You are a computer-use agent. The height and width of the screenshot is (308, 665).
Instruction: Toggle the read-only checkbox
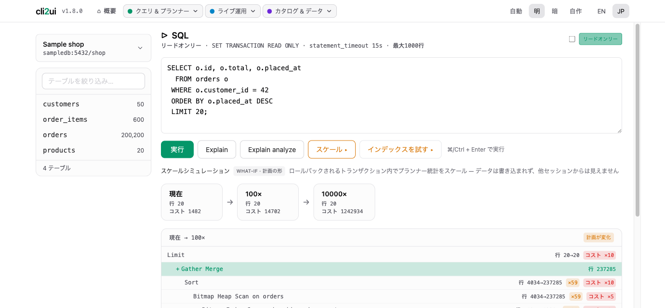click(572, 39)
